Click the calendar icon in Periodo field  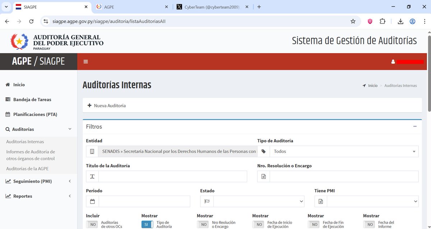click(x=92, y=201)
